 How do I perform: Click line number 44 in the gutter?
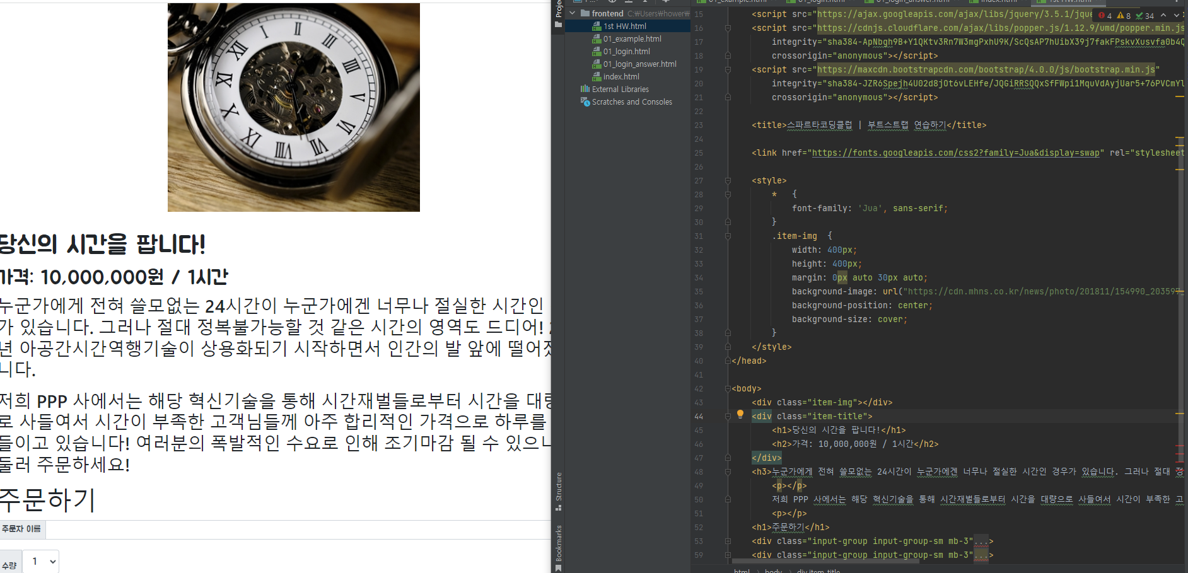(x=699, y=417)
